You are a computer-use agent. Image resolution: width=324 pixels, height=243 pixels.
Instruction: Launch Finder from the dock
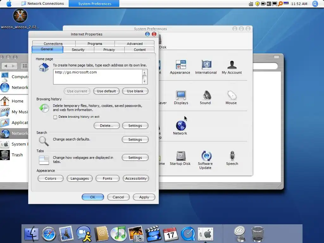click(x=31, y=234)
